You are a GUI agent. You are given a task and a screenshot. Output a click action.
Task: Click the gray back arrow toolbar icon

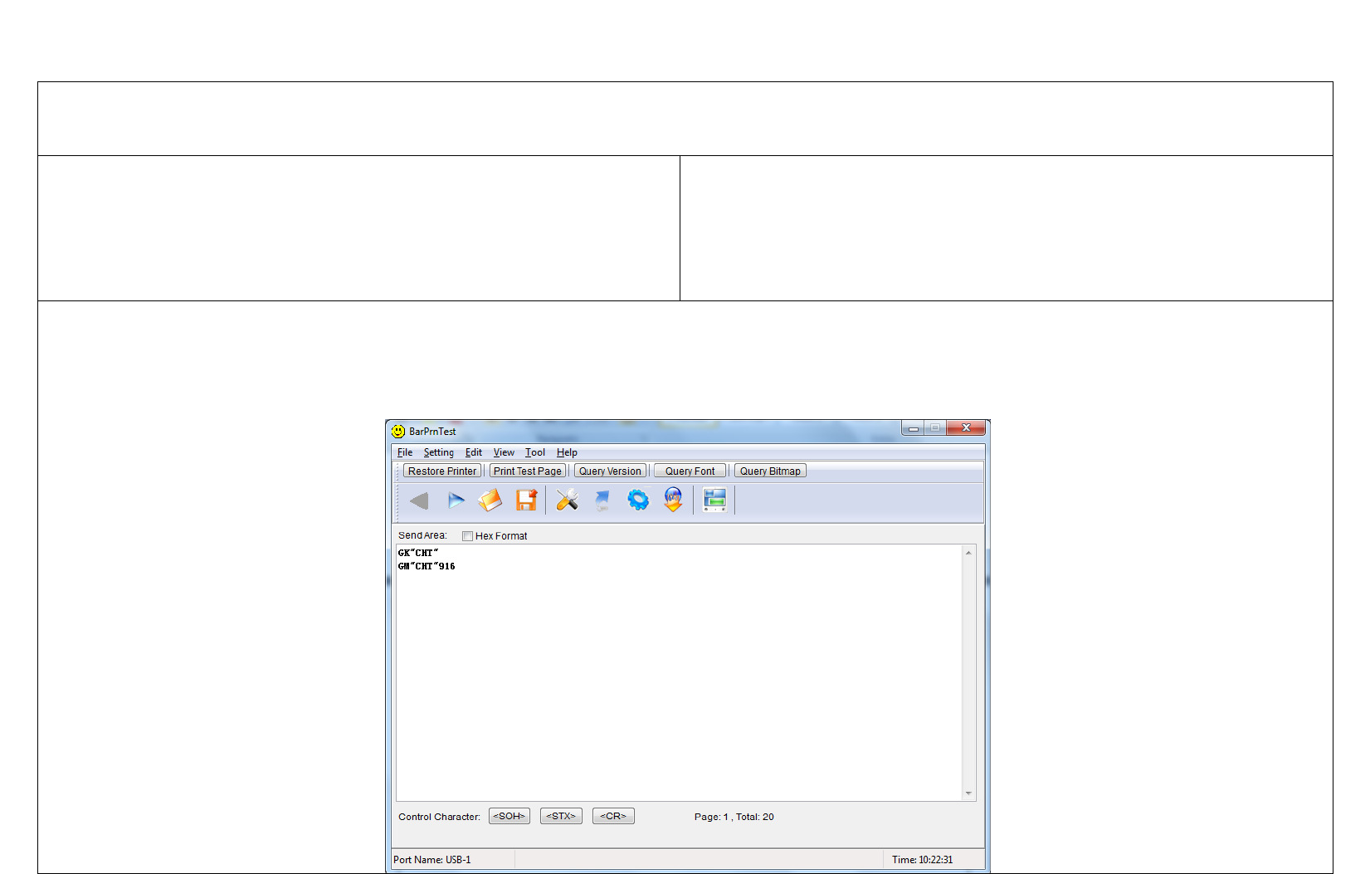(419, 500)
